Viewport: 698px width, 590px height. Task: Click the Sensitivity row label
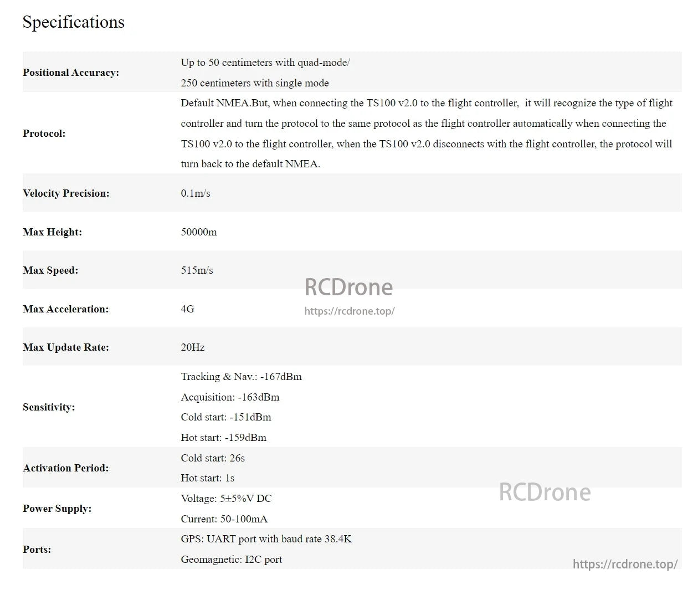coord(49,407)
